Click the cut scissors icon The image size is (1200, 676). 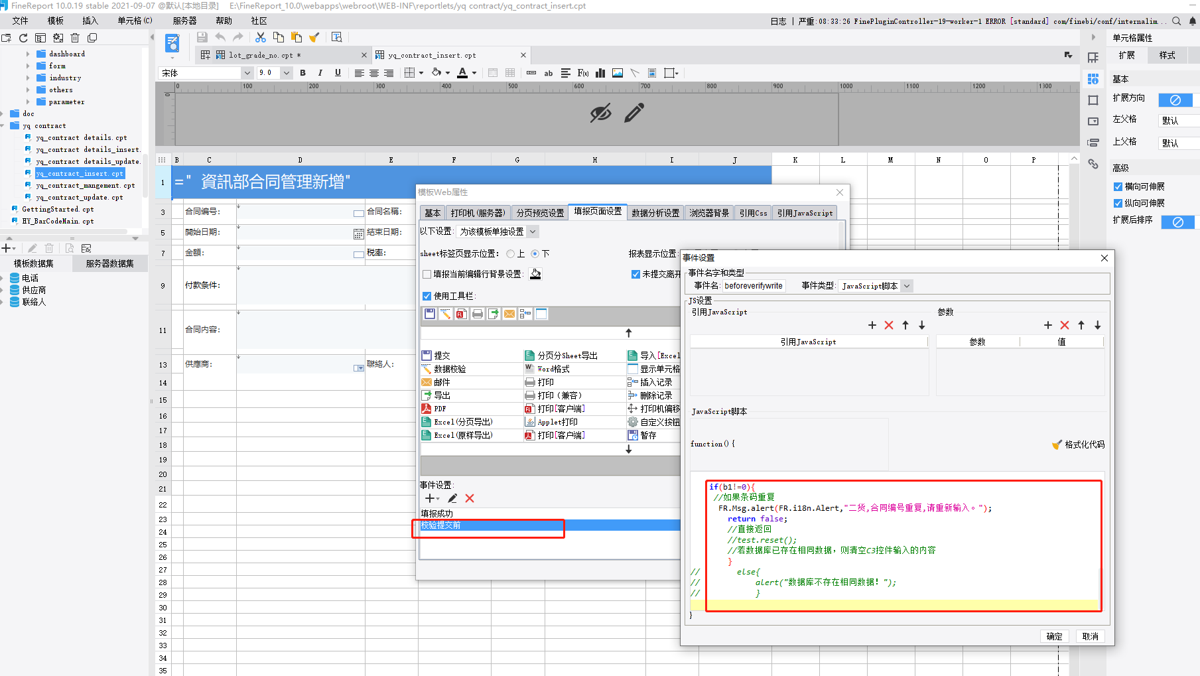click(x=261, y=37)
